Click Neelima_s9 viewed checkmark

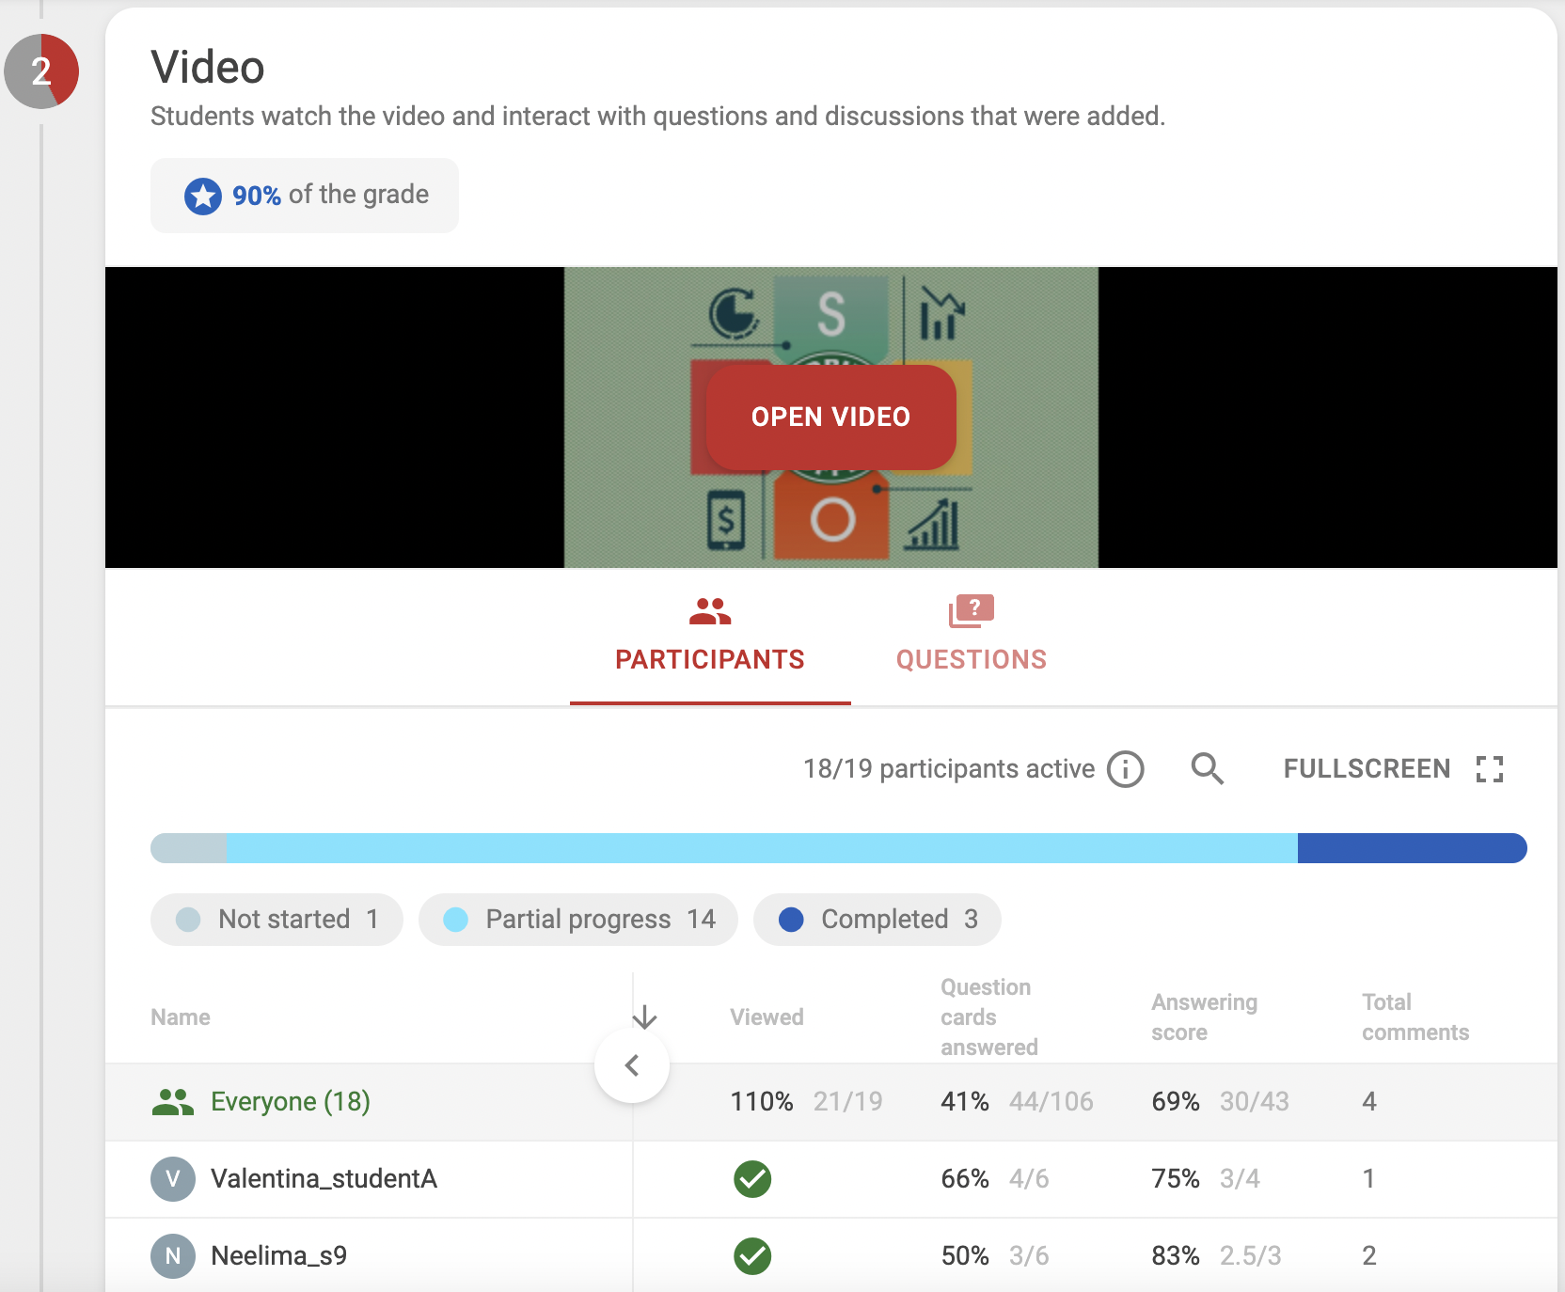tap(752, 1255)
